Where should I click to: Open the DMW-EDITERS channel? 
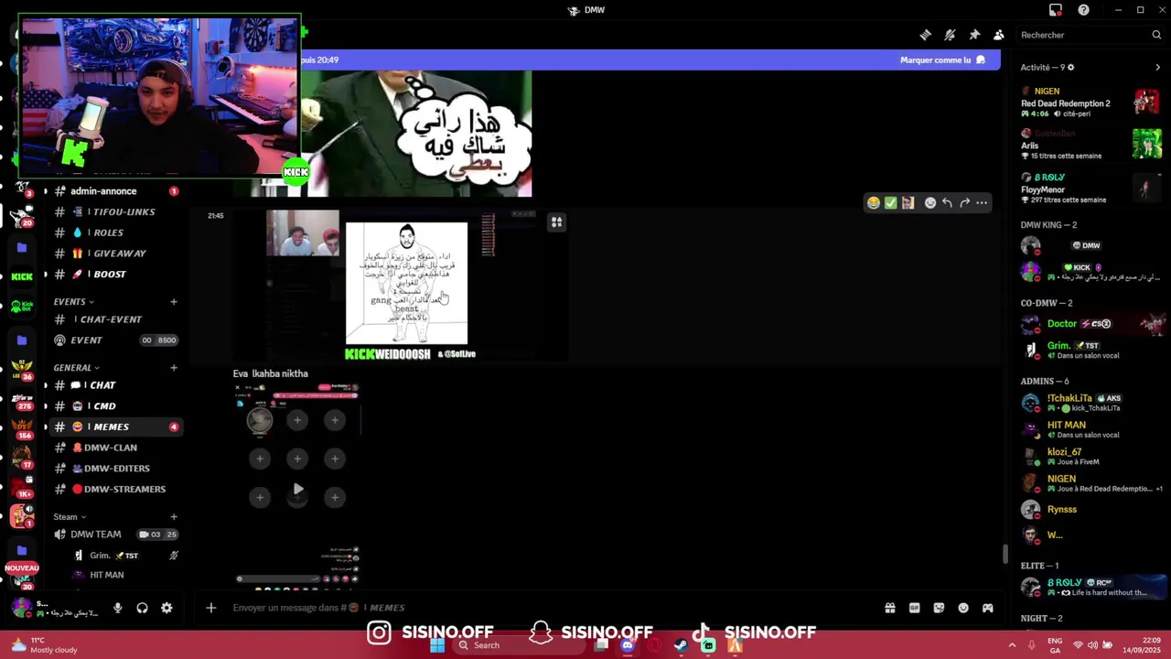point(114,469)
